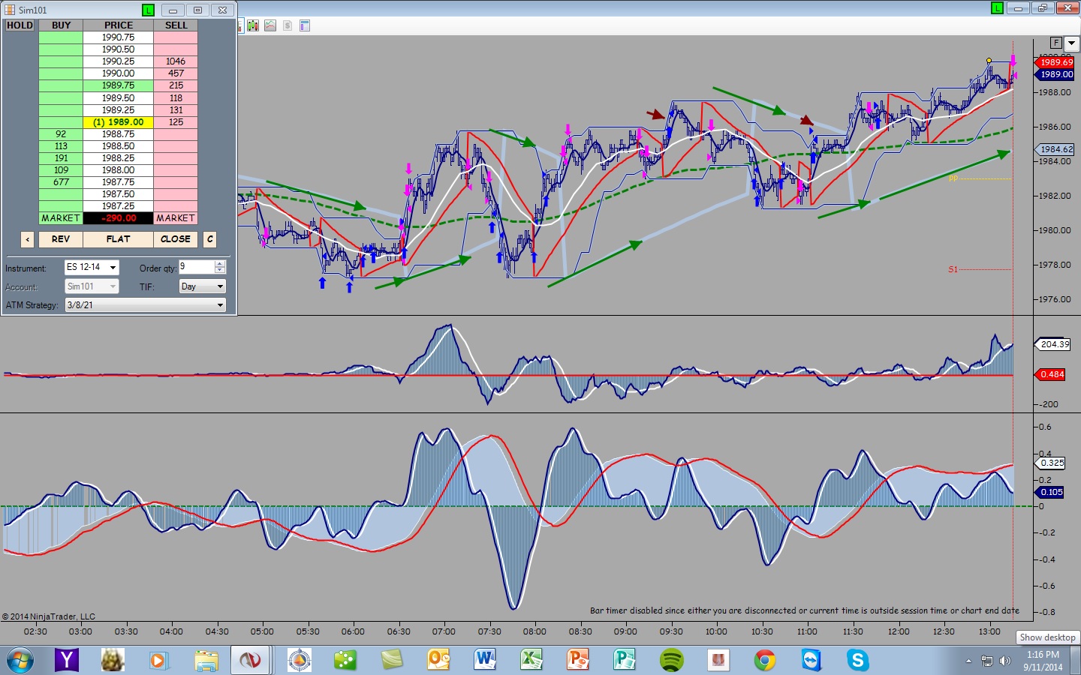The height and width of the screenshot is (675, 1081).
Task: Click the green L indicator in Sim101 title bar
Action: [148, 10]
